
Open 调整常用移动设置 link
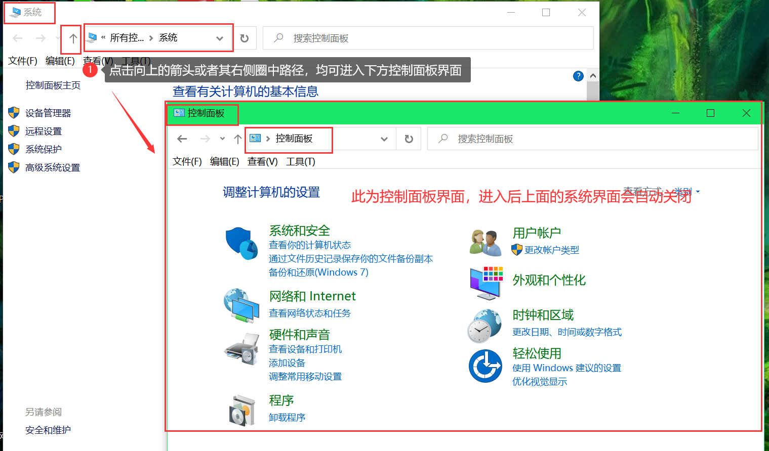(305, 376)
